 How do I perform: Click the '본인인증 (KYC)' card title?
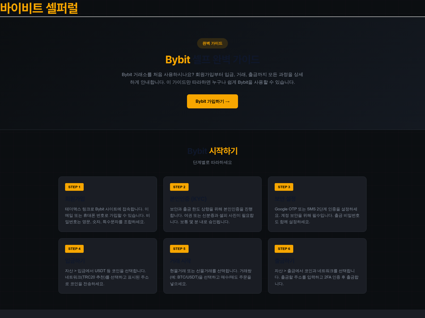point(188,199)
